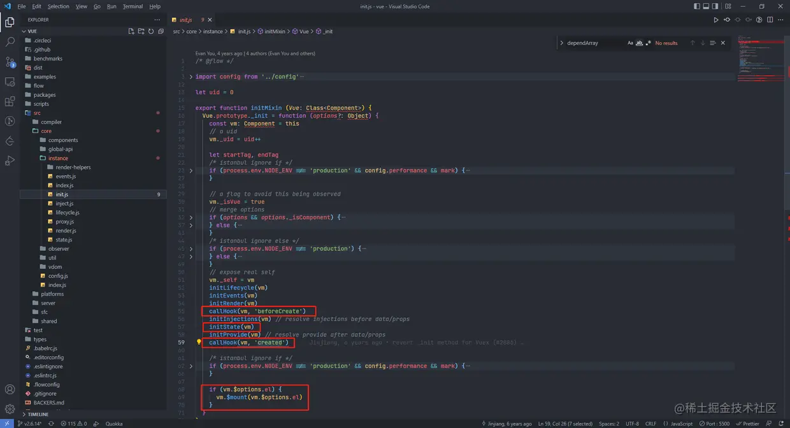Image resolution: width=790 pixels, height=428 pixels.
Task: Open the Search view in activity bar
Action: (10, 42)
